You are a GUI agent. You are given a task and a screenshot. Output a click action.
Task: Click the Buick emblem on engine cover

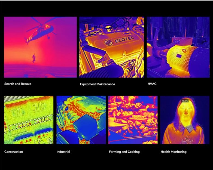coord(108,43)
